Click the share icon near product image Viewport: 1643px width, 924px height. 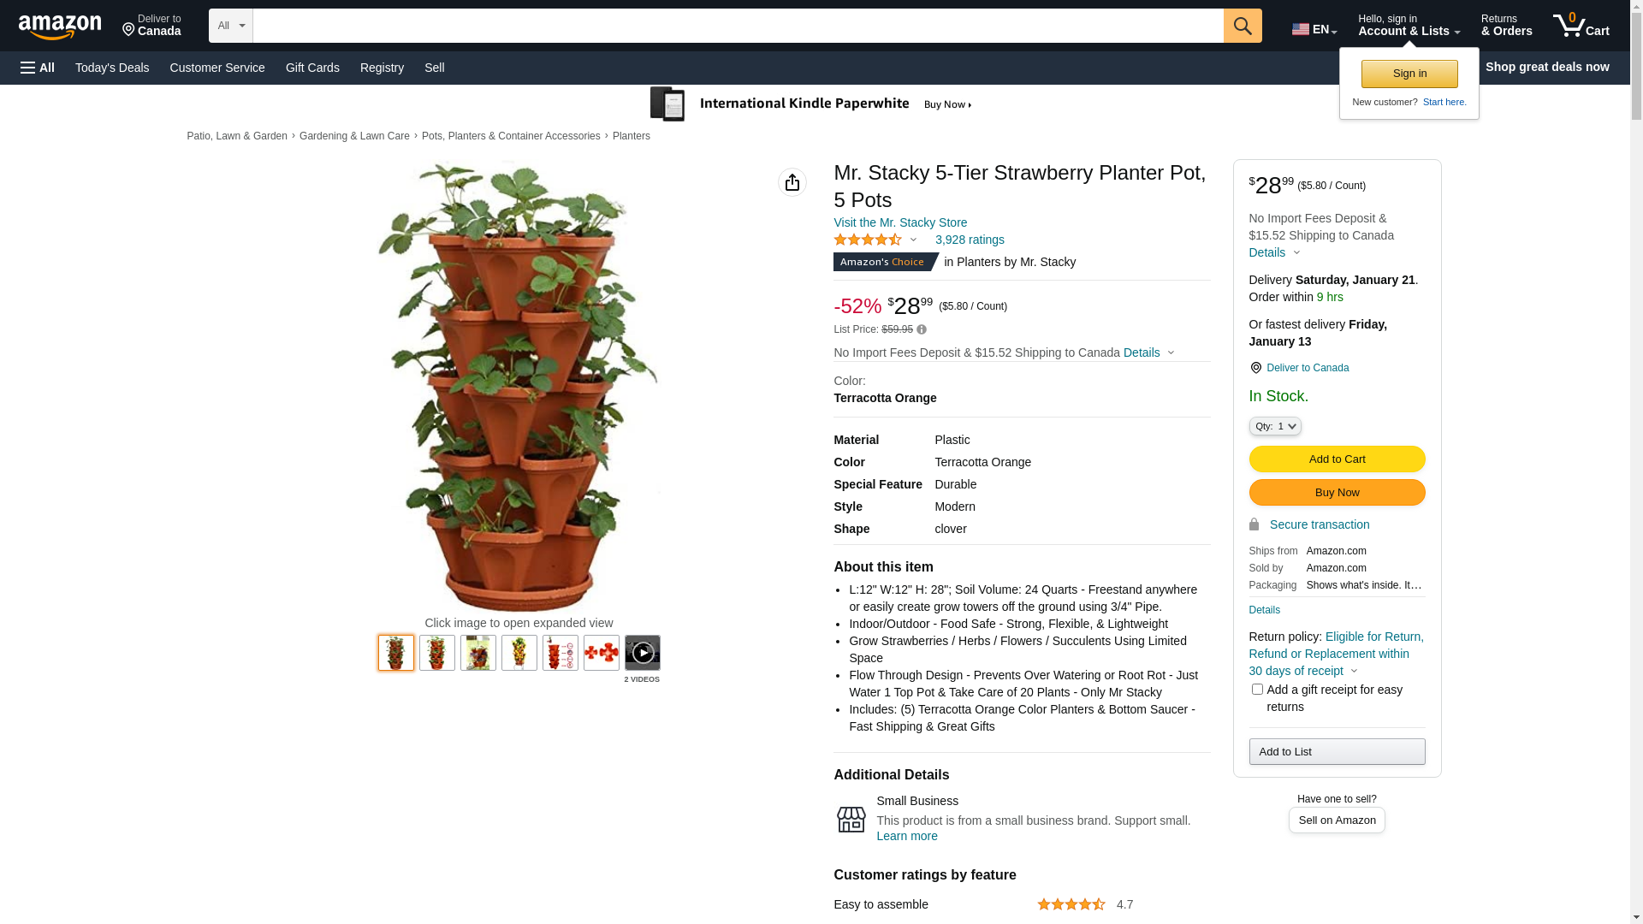[x=792, y=182]
